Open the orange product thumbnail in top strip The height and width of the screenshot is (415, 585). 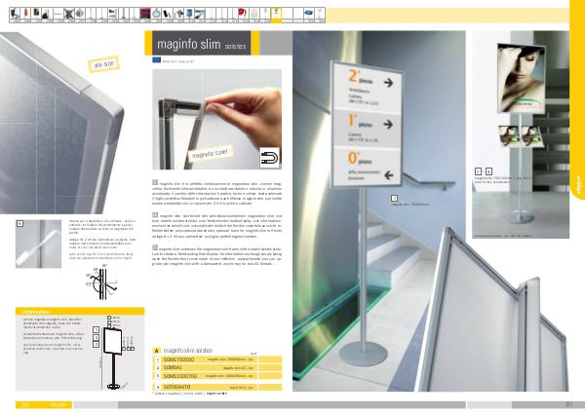(25, 15)
